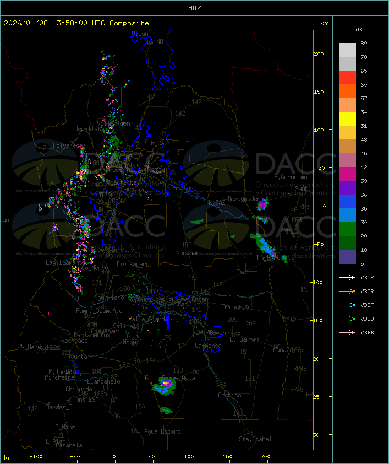The width and height of the screenshot is (389, 464).
Task: Click the Sta.Isabel label on the map
Action: point(255,439)
